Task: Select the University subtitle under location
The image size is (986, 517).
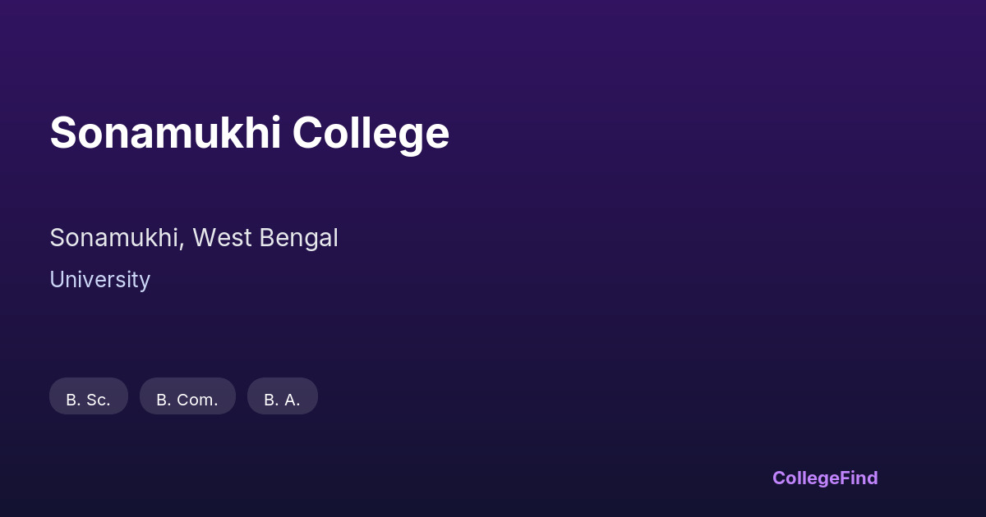Action: click(x=99, y=280)
